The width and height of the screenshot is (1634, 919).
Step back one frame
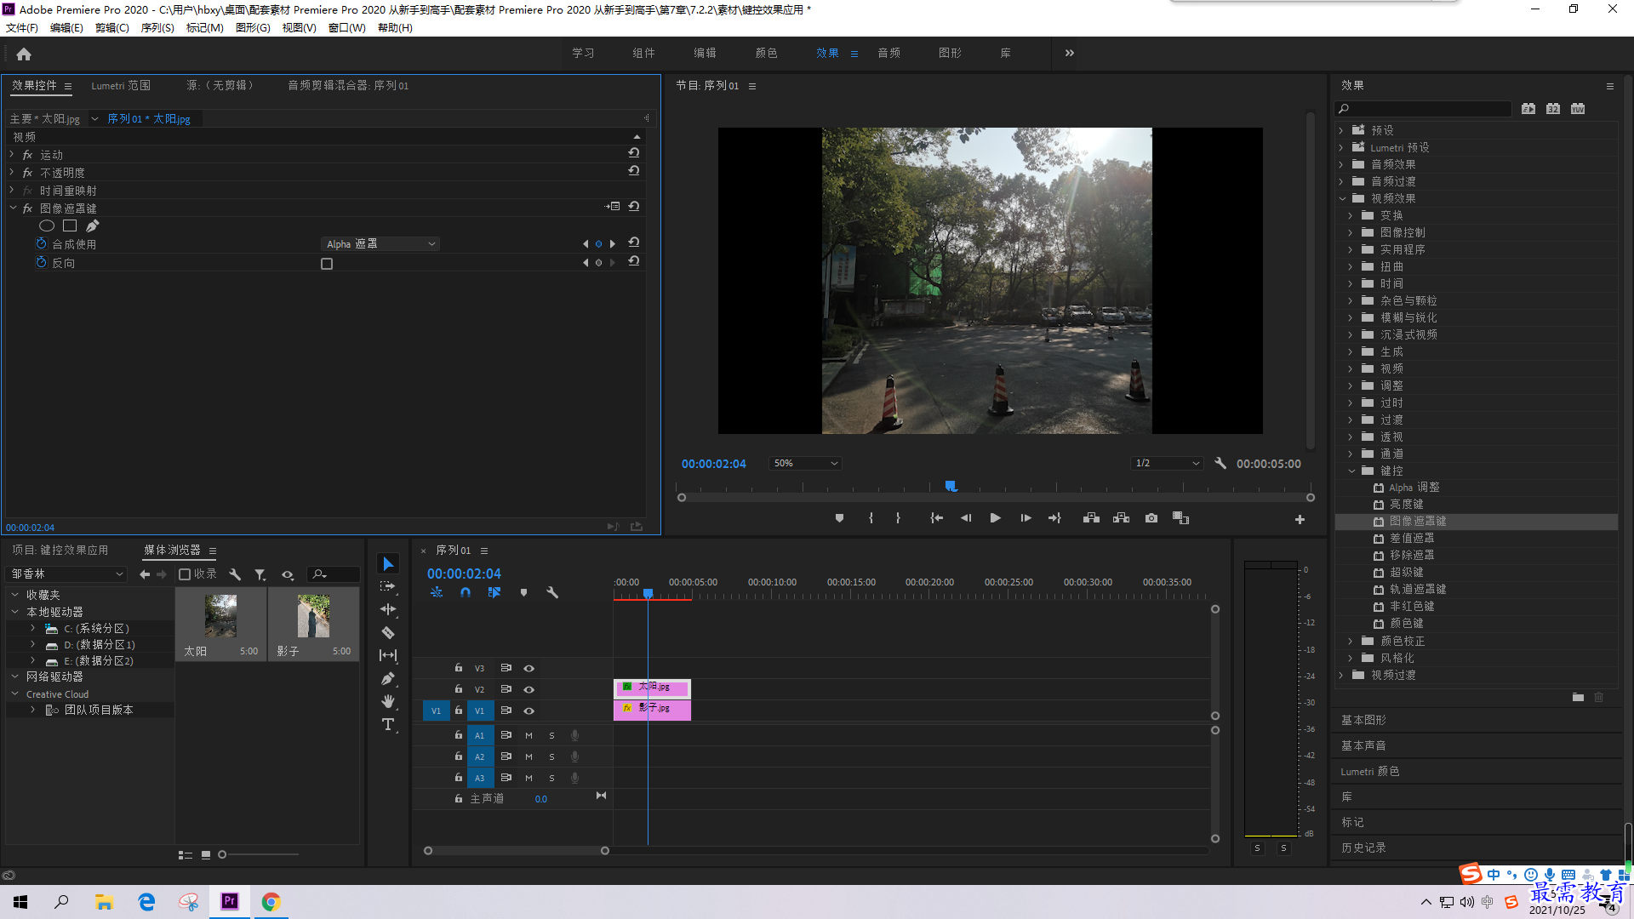965,518
